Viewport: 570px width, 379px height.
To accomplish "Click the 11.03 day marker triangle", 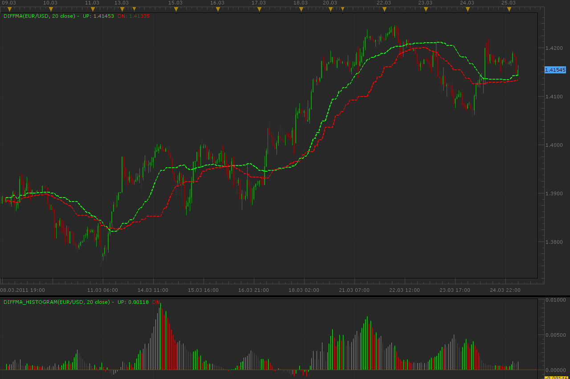I will (x=93, y=9).
